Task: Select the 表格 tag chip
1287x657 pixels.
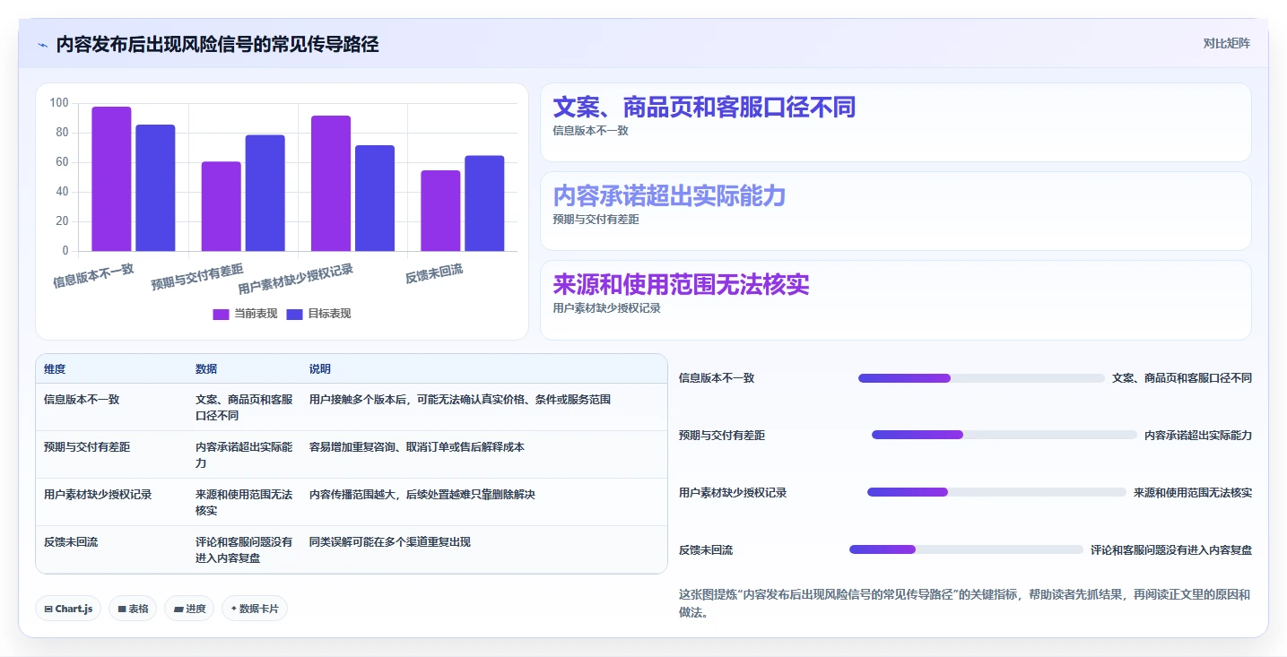Action: [133, 609]
